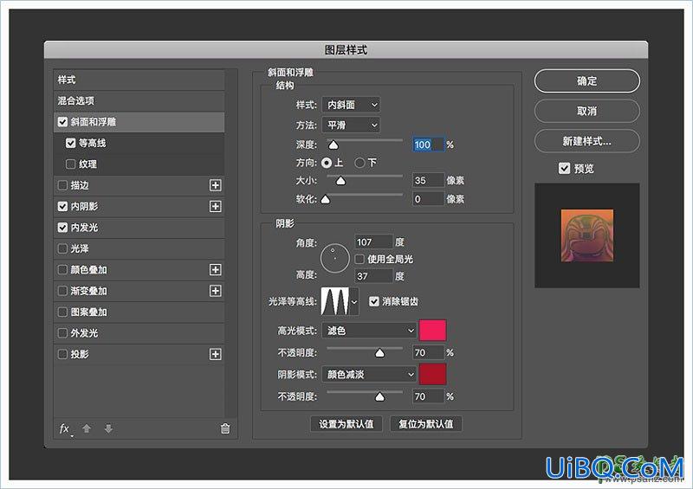This screenshot has width=693, height=489.
Task: Uncheck the 斜面和浮雕 checkbox
Action: [x=62, y=122]
